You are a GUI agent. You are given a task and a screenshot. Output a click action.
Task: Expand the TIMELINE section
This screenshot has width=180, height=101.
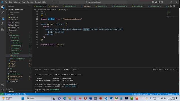[11, 92]
